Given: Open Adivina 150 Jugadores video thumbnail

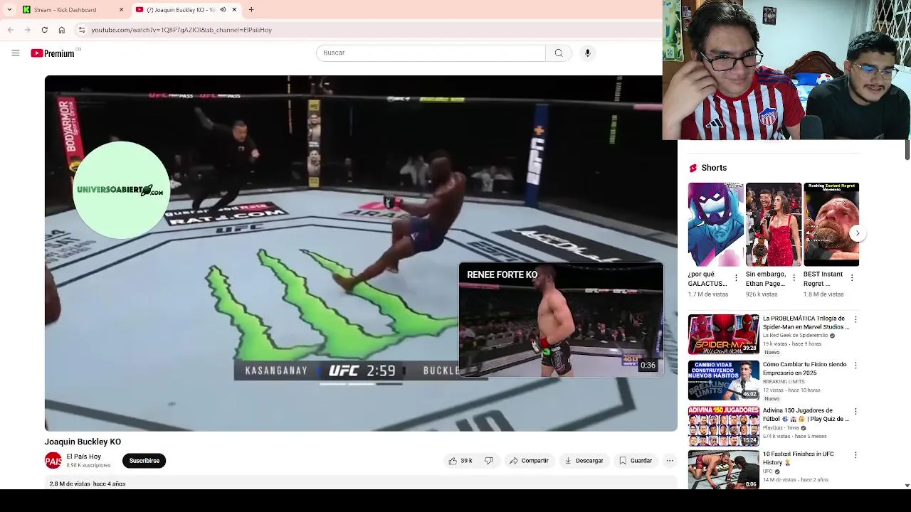Looking at the screenshot, I should [x=724, y=426].
